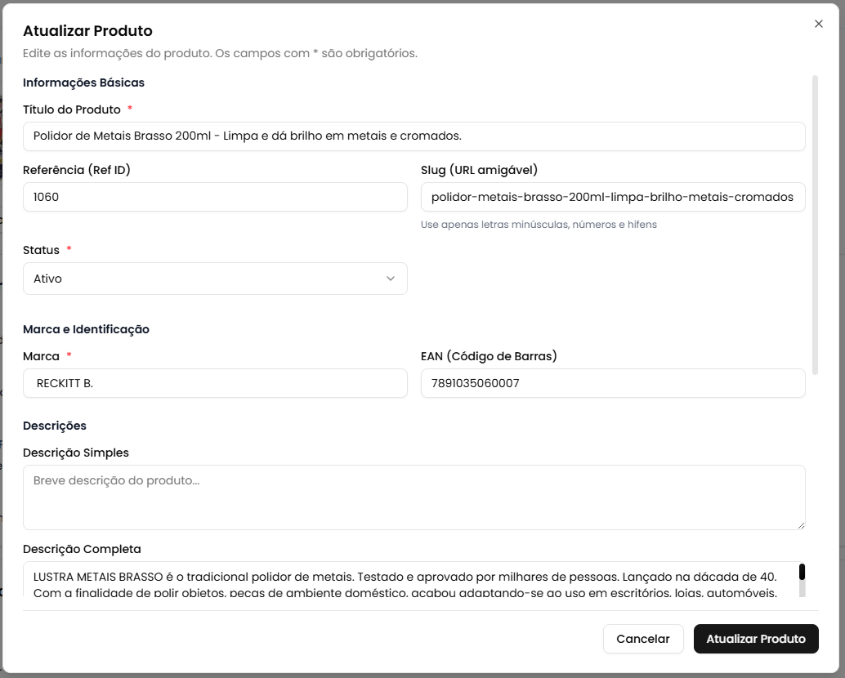Screen dimensions: 845x678
Task: Click the EAN (Código de Barras) label
Action: 489,356
